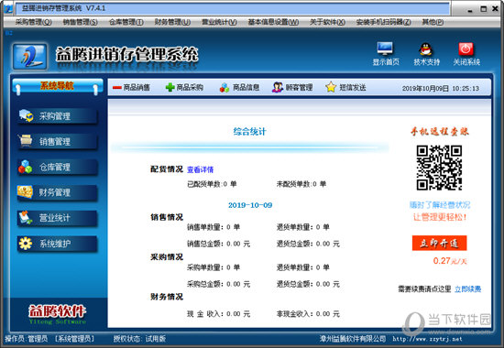Open the 采购管理 menu in menu bar
504x348 pixels.
pos(33,22)
